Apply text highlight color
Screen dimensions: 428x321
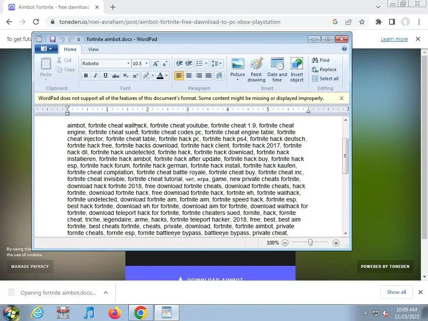[x=146, y=76]
